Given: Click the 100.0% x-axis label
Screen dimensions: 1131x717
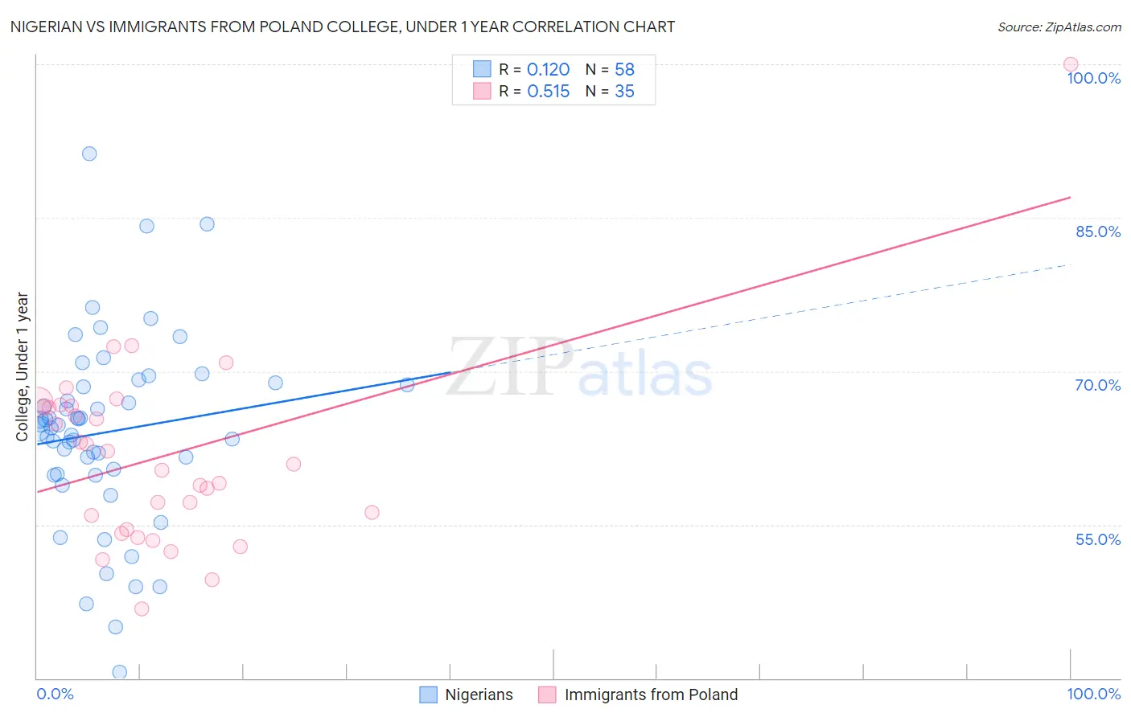Looking at the screenshot, I should pos(1094,694).
